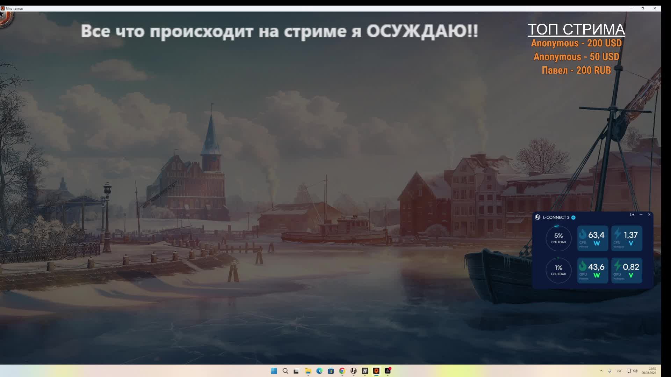
Task: Open the black H app in the taskbar
Action: [x=365, y=371]
